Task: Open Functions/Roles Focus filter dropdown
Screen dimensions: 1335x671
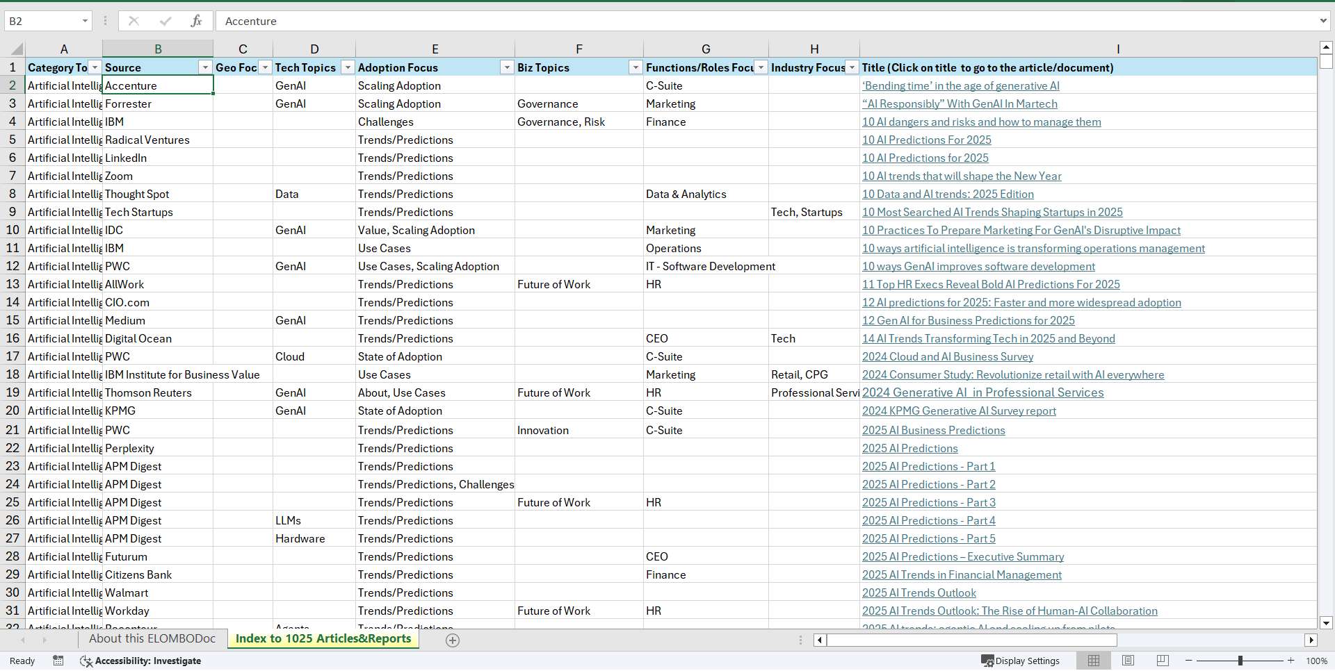Action: coord(761,67)
